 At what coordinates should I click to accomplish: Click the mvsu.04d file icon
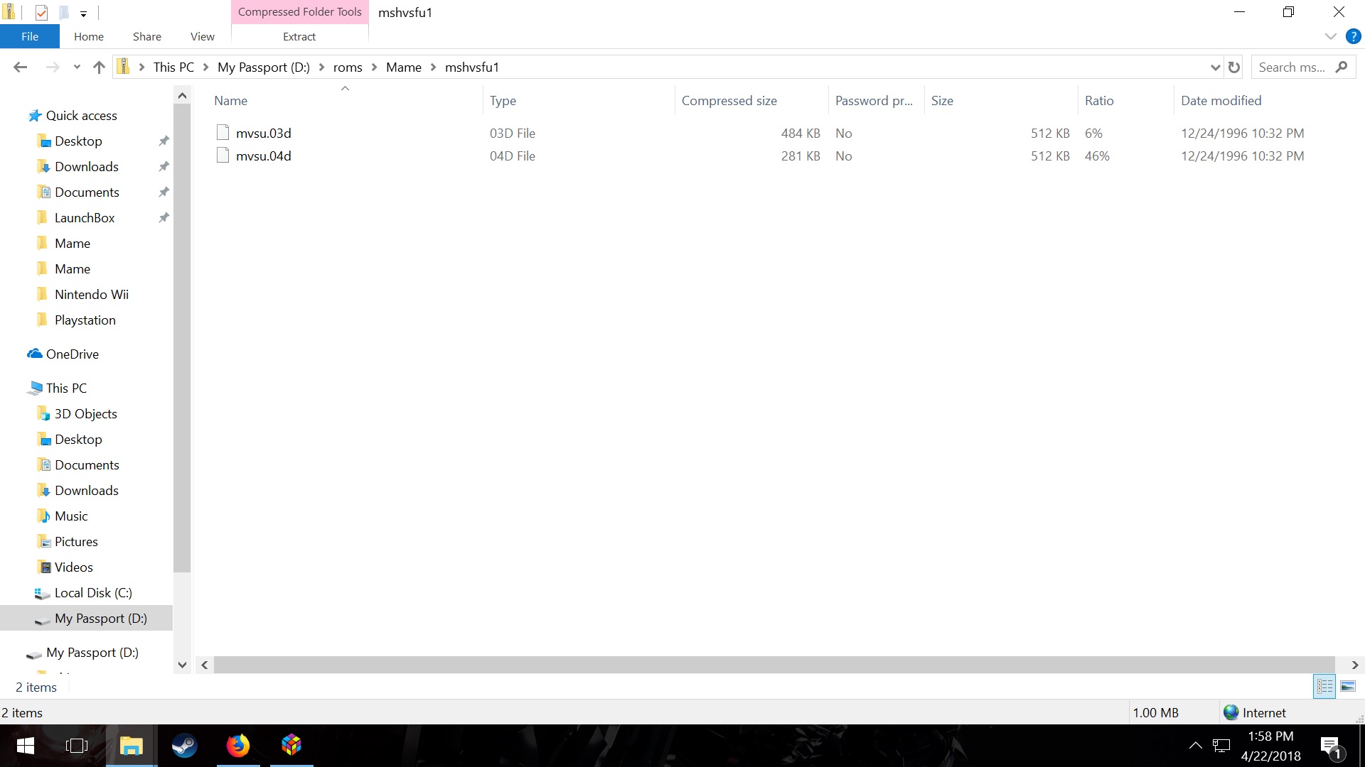coord(223,156)
